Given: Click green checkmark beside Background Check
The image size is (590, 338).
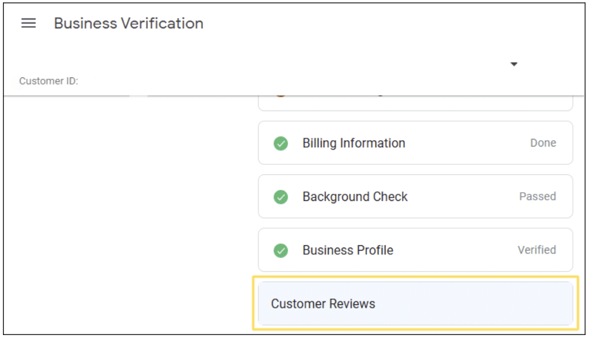Looking at the screenshot, I should [281, 197].
